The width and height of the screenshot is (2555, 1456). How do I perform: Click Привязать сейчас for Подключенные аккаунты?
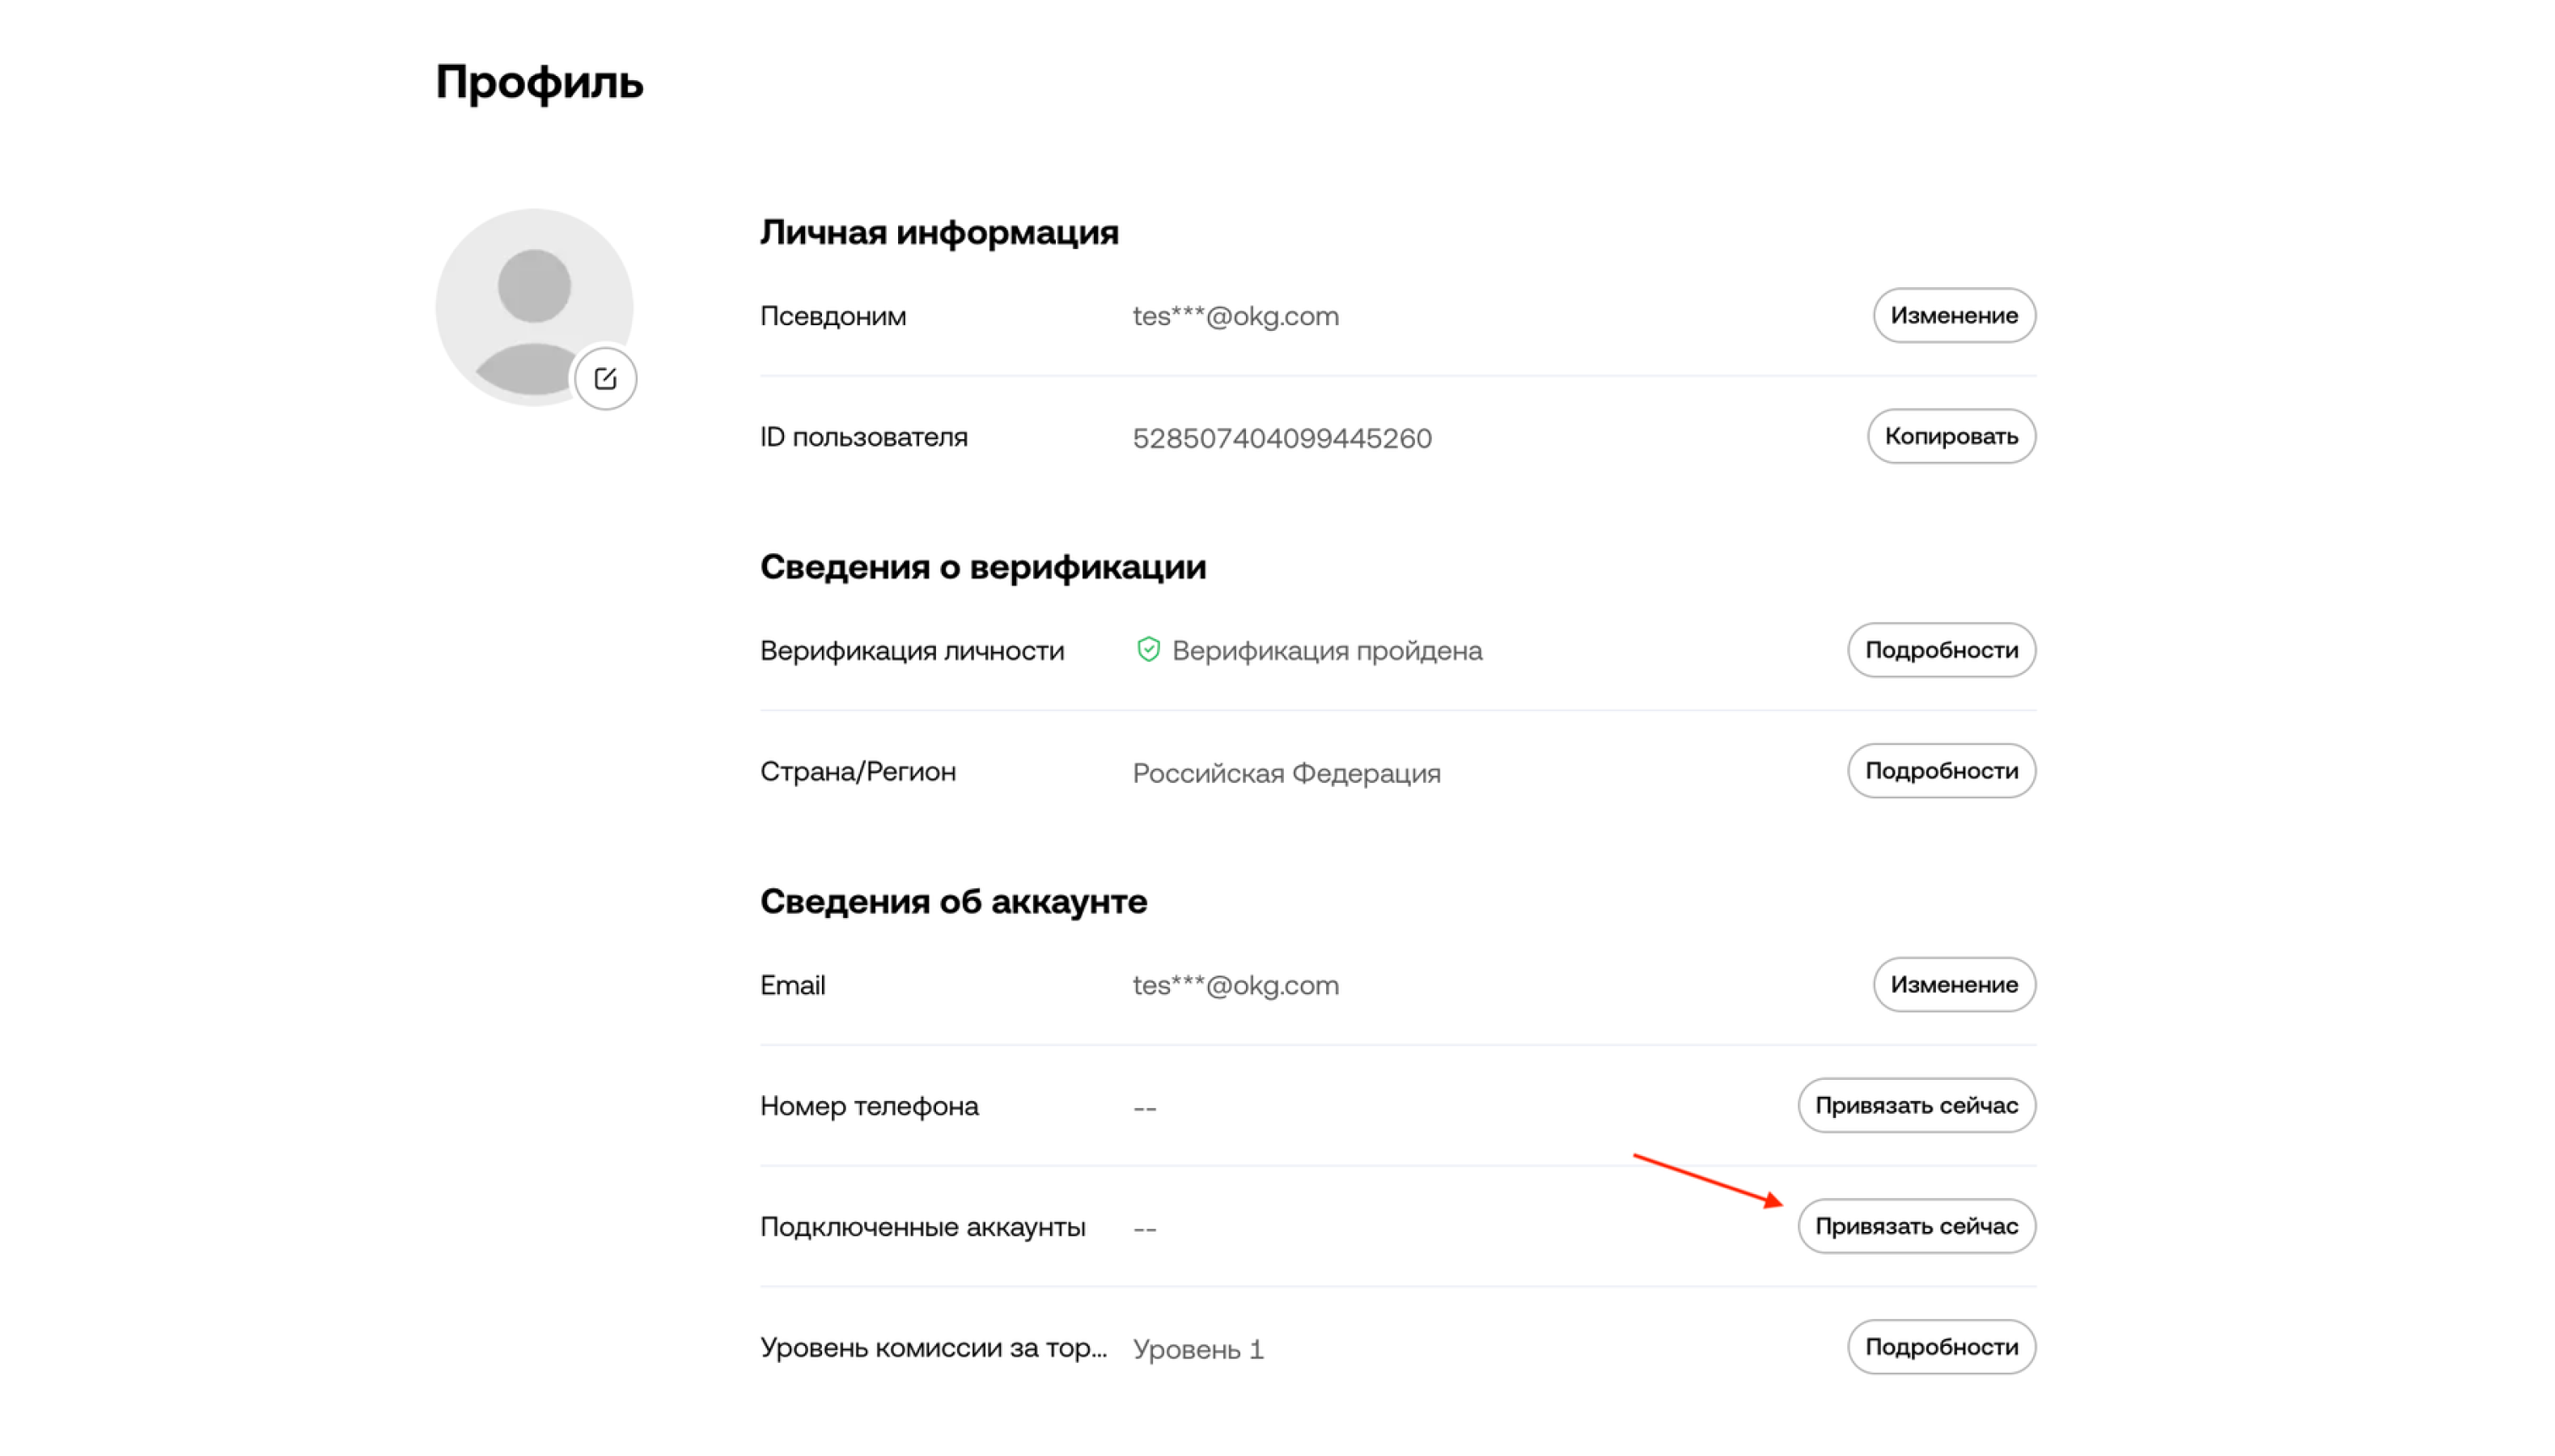(x=1916, y=1226)
